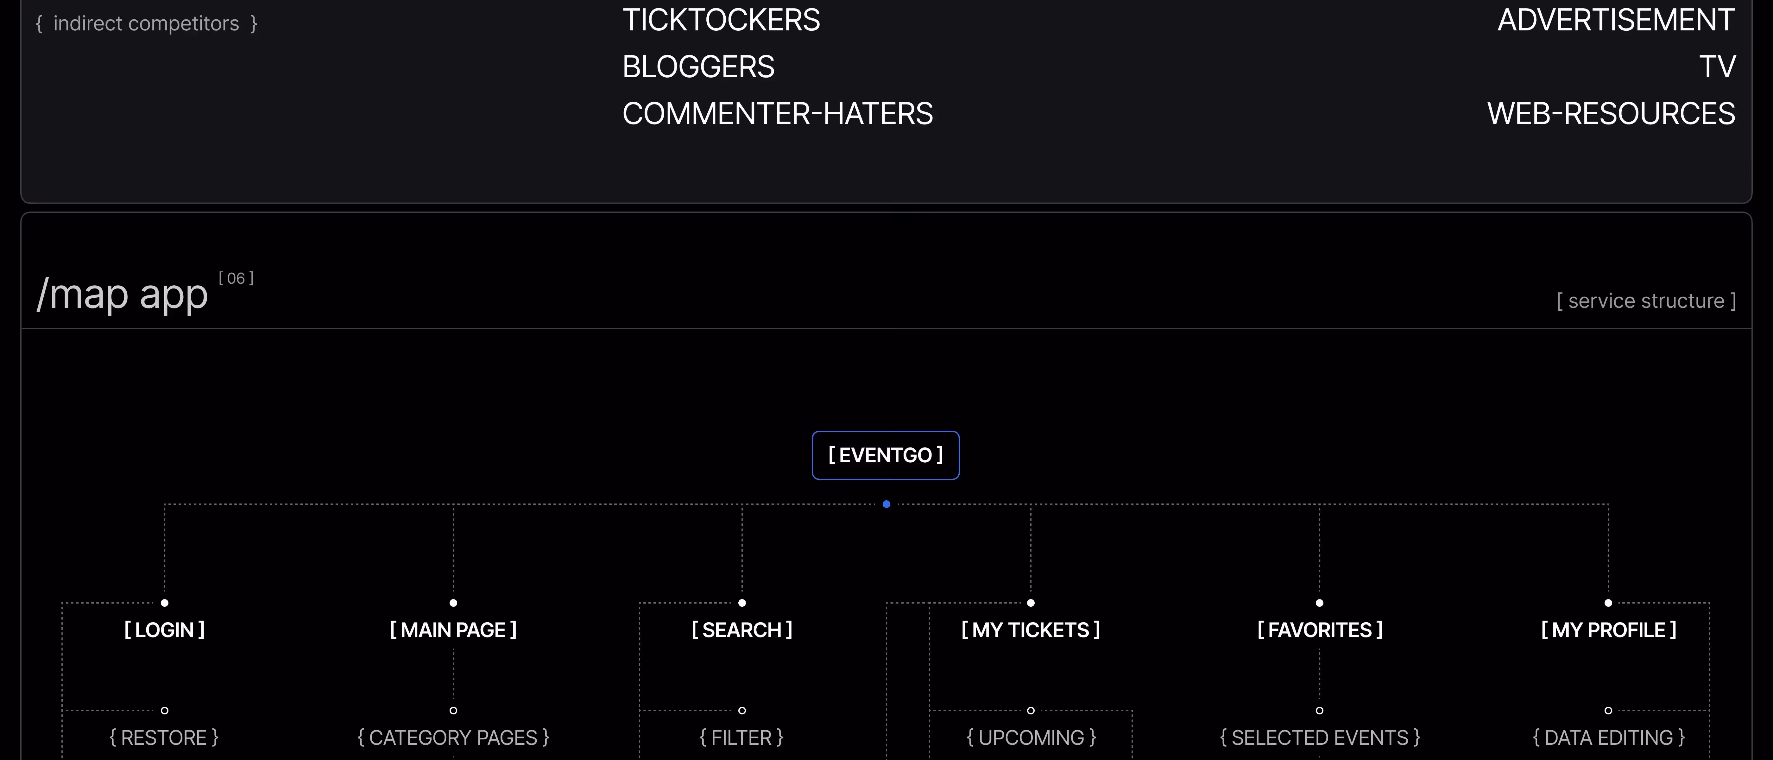Select the MAIN PAGE node
Viewport: 1773px width, 760px height.
click(453, 630)
